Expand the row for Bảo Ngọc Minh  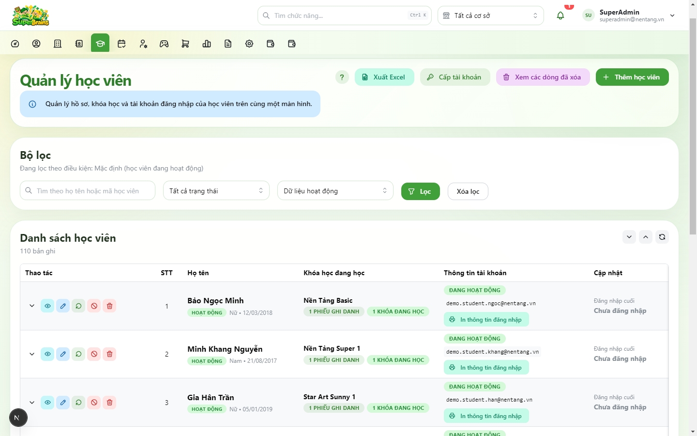click(x=32, y=306)
